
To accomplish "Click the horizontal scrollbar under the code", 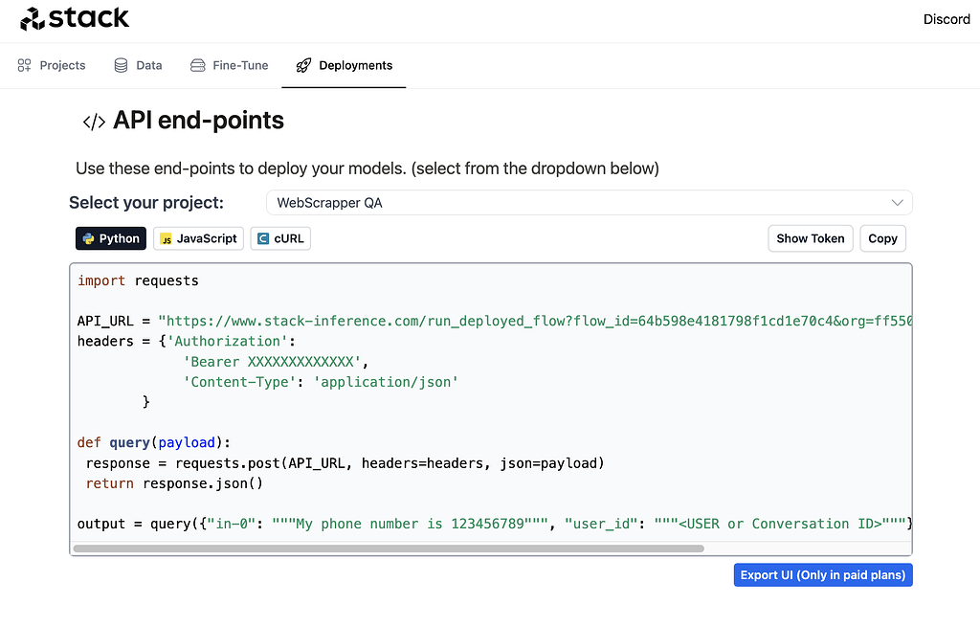I will tap(388, 549).
